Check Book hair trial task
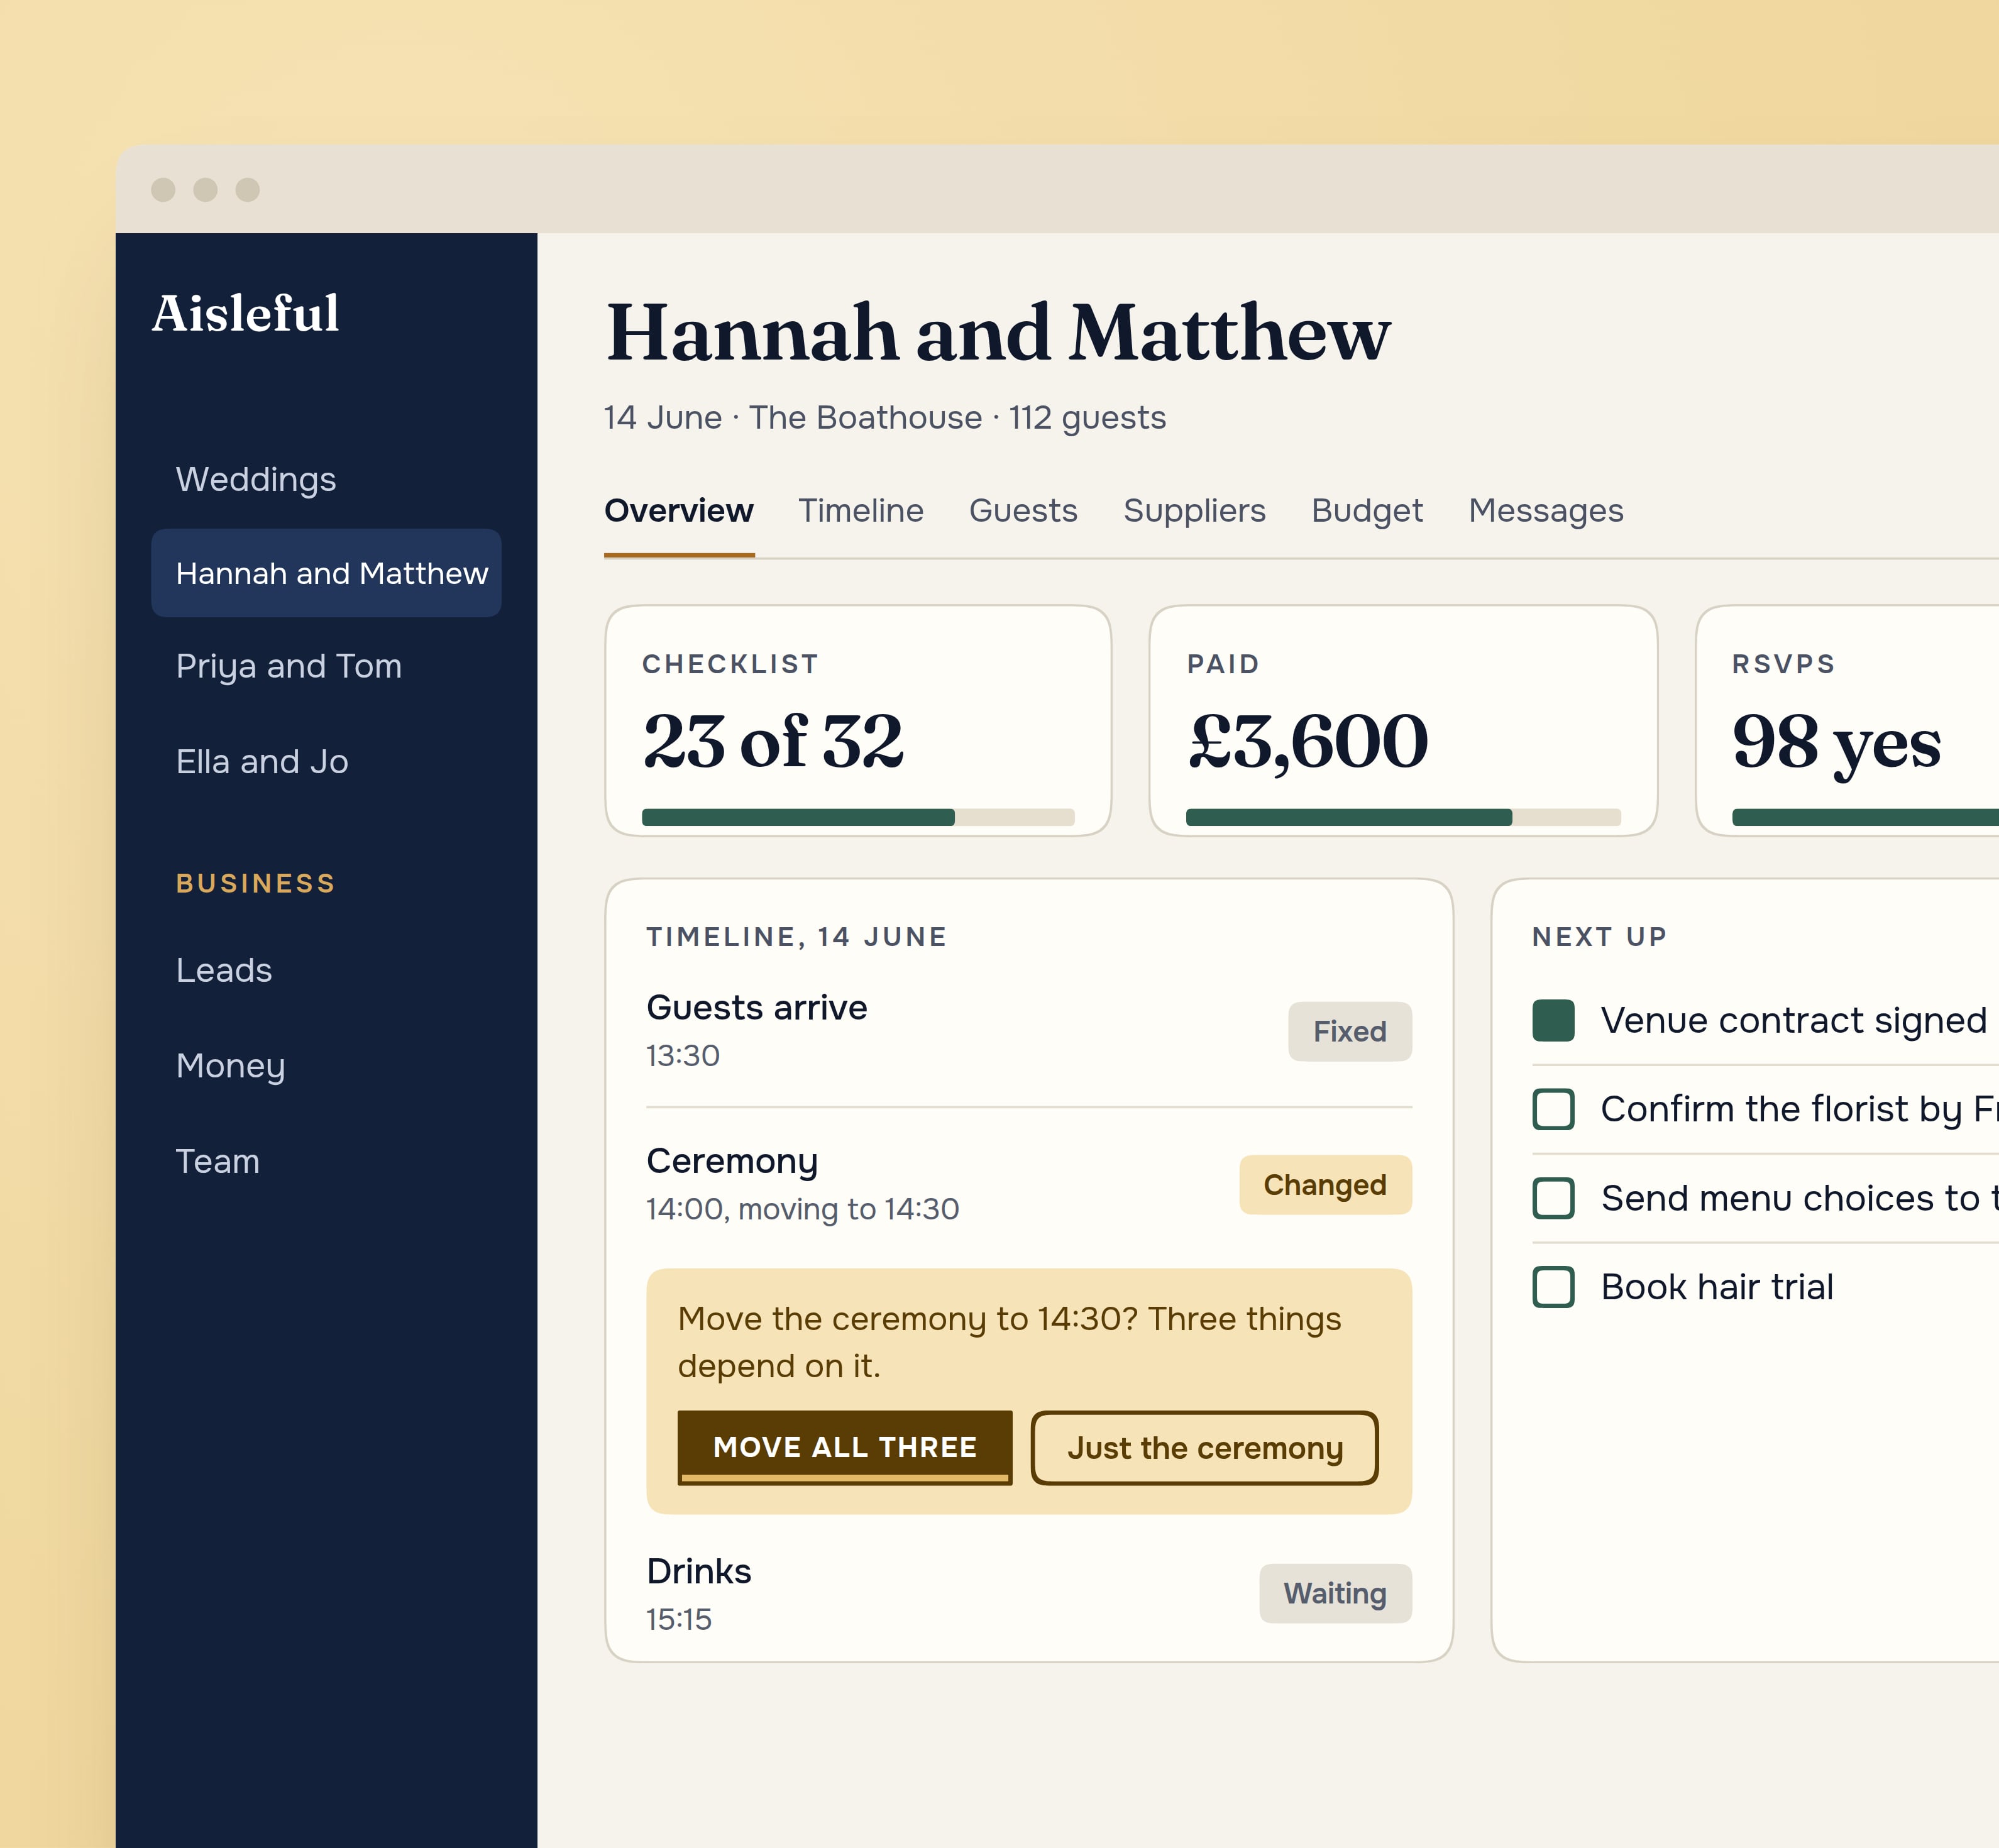Image resolution: width=1999 pixels, height=1848 pixels. tap(1553, 1287)
